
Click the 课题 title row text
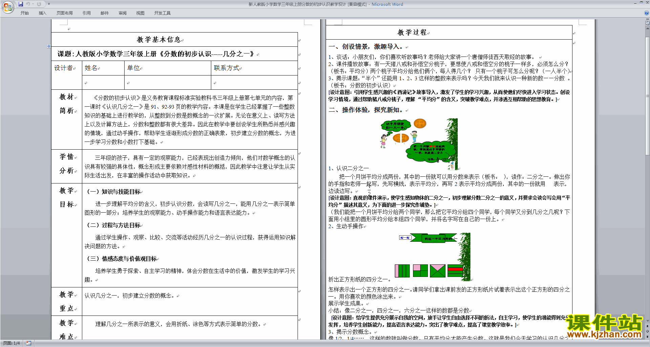coord(155,54)
